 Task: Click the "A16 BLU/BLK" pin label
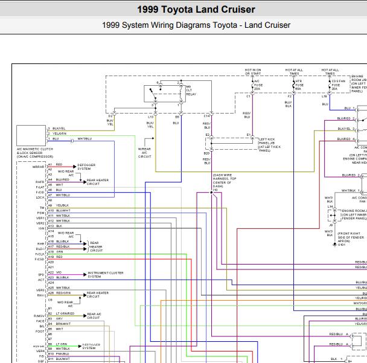(59, 242)
